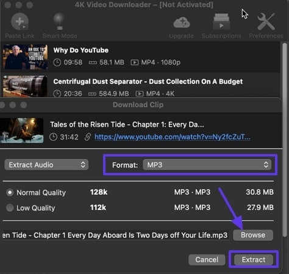Click the Centrifugal Dust Separator title text
Viewport: 289px width, 274px height.
point(148,82)
